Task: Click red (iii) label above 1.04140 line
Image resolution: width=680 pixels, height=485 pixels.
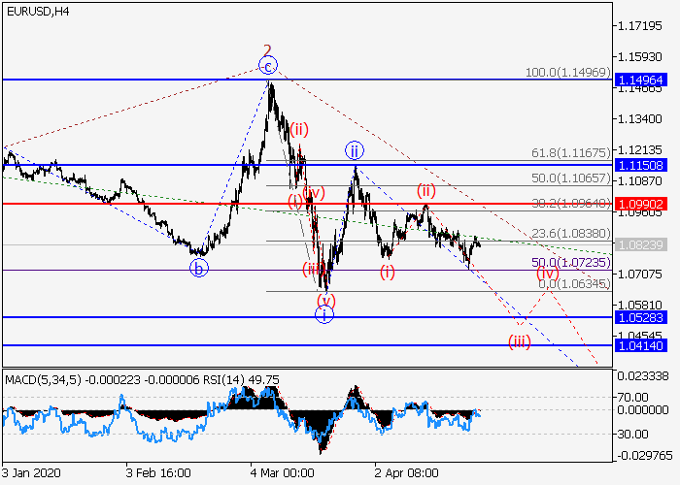Action: (520, 341)
